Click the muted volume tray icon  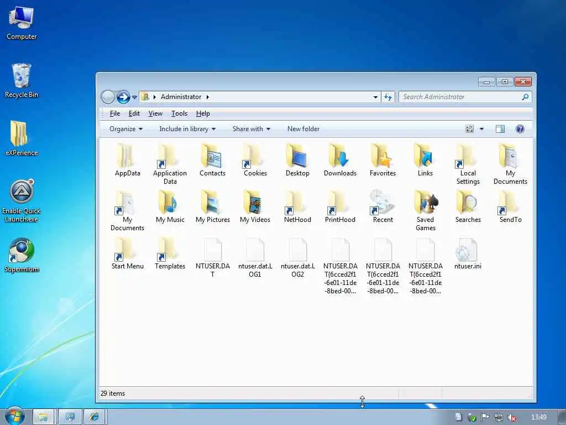click(511, 417)
